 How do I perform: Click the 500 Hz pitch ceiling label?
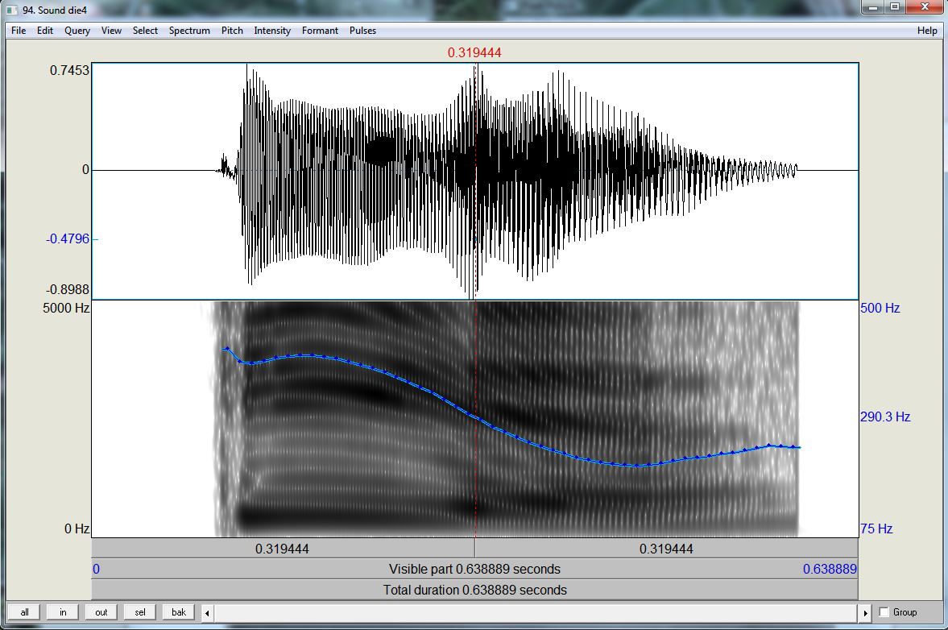[880, 308]
